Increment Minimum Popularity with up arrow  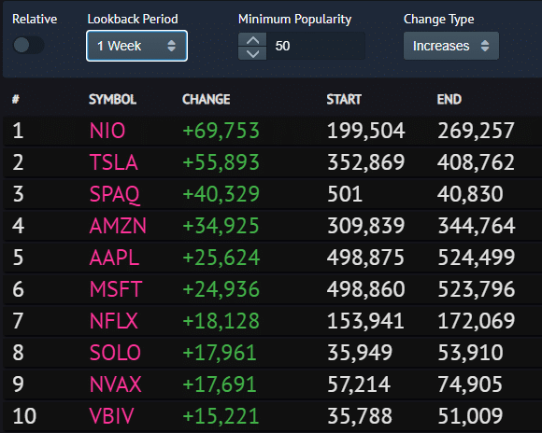(252, 40)
